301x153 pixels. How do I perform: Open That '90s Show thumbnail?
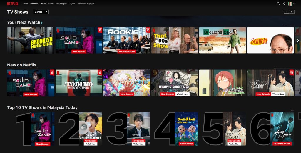pos(175,40)
